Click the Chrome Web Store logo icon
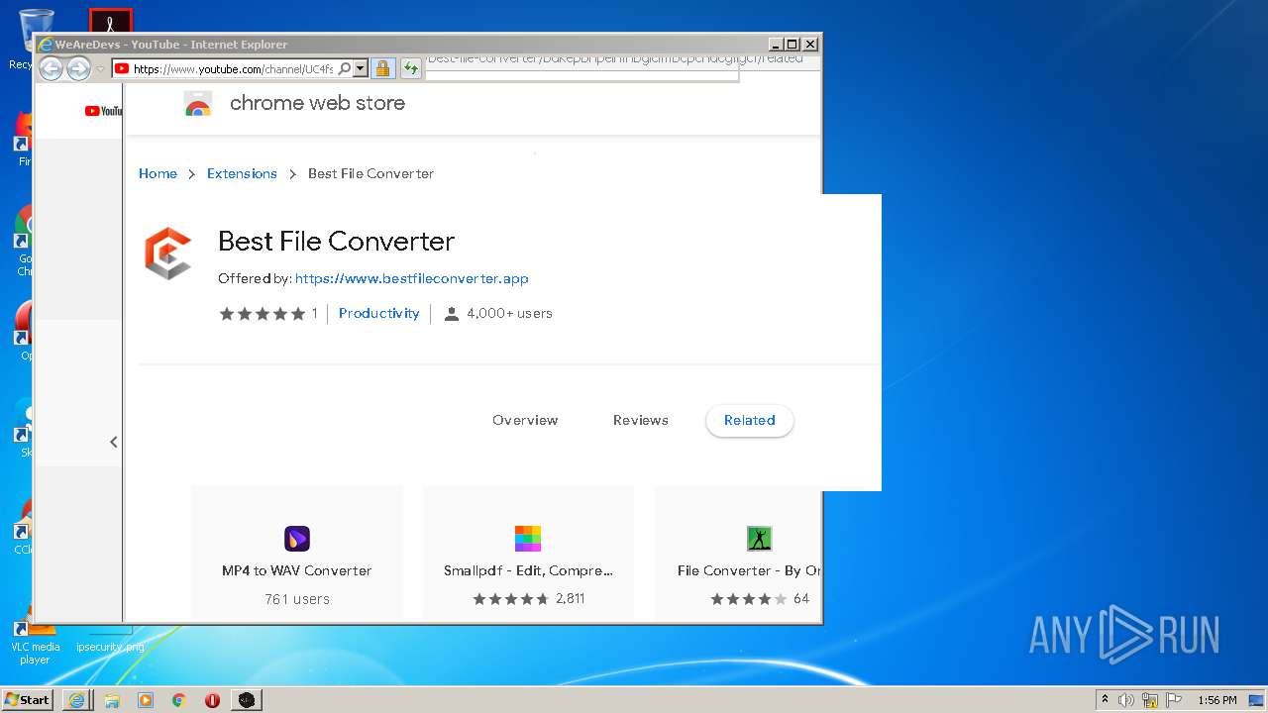Image resolution: width=1268 pixels, height=713 pixels. coord(198,104)
